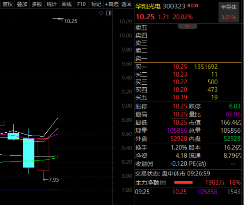244x205 pixels.
Task: Toggle the side panel layout icon
Action: [x=109, y=13]
